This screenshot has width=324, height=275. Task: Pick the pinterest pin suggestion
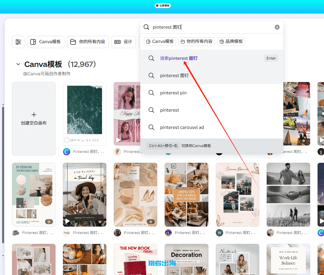tap(173, 93)
